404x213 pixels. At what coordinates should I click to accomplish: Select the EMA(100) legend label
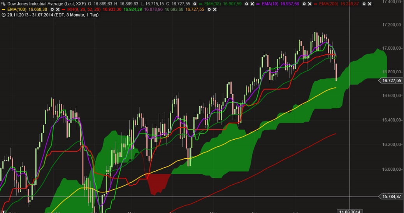pos(17,9)
